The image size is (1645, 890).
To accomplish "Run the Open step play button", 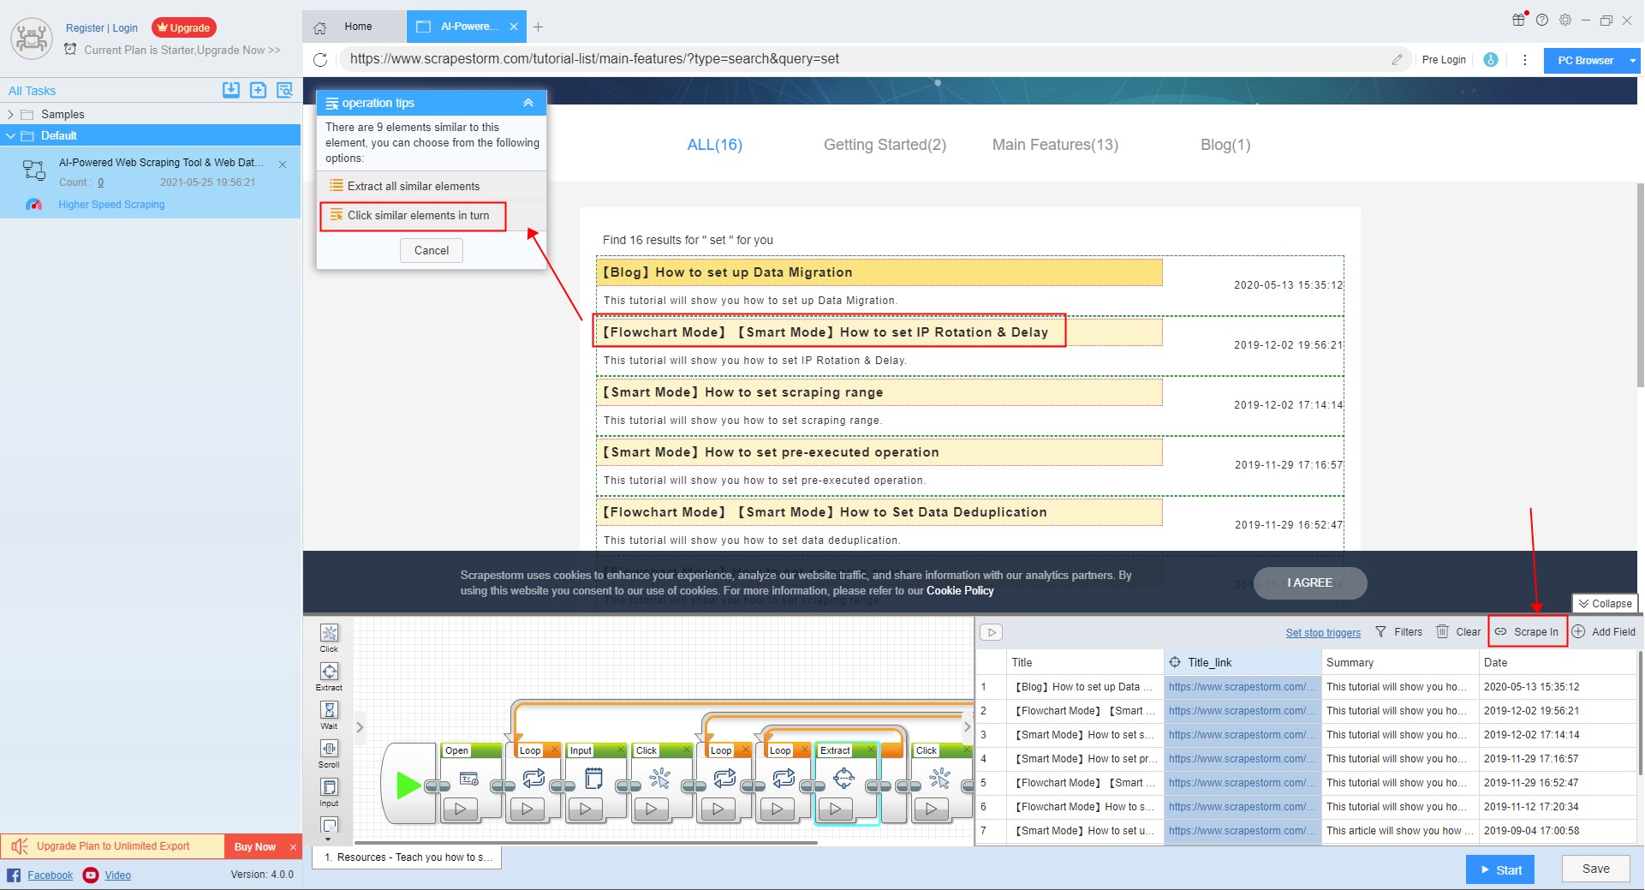I will coord(461,809).
